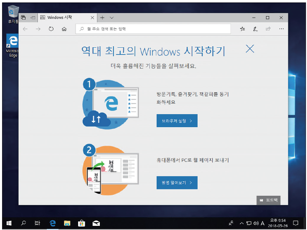Click the 휴대폰에서 PC로 웹 페이지 보내기 text

[x=193, y=160]
